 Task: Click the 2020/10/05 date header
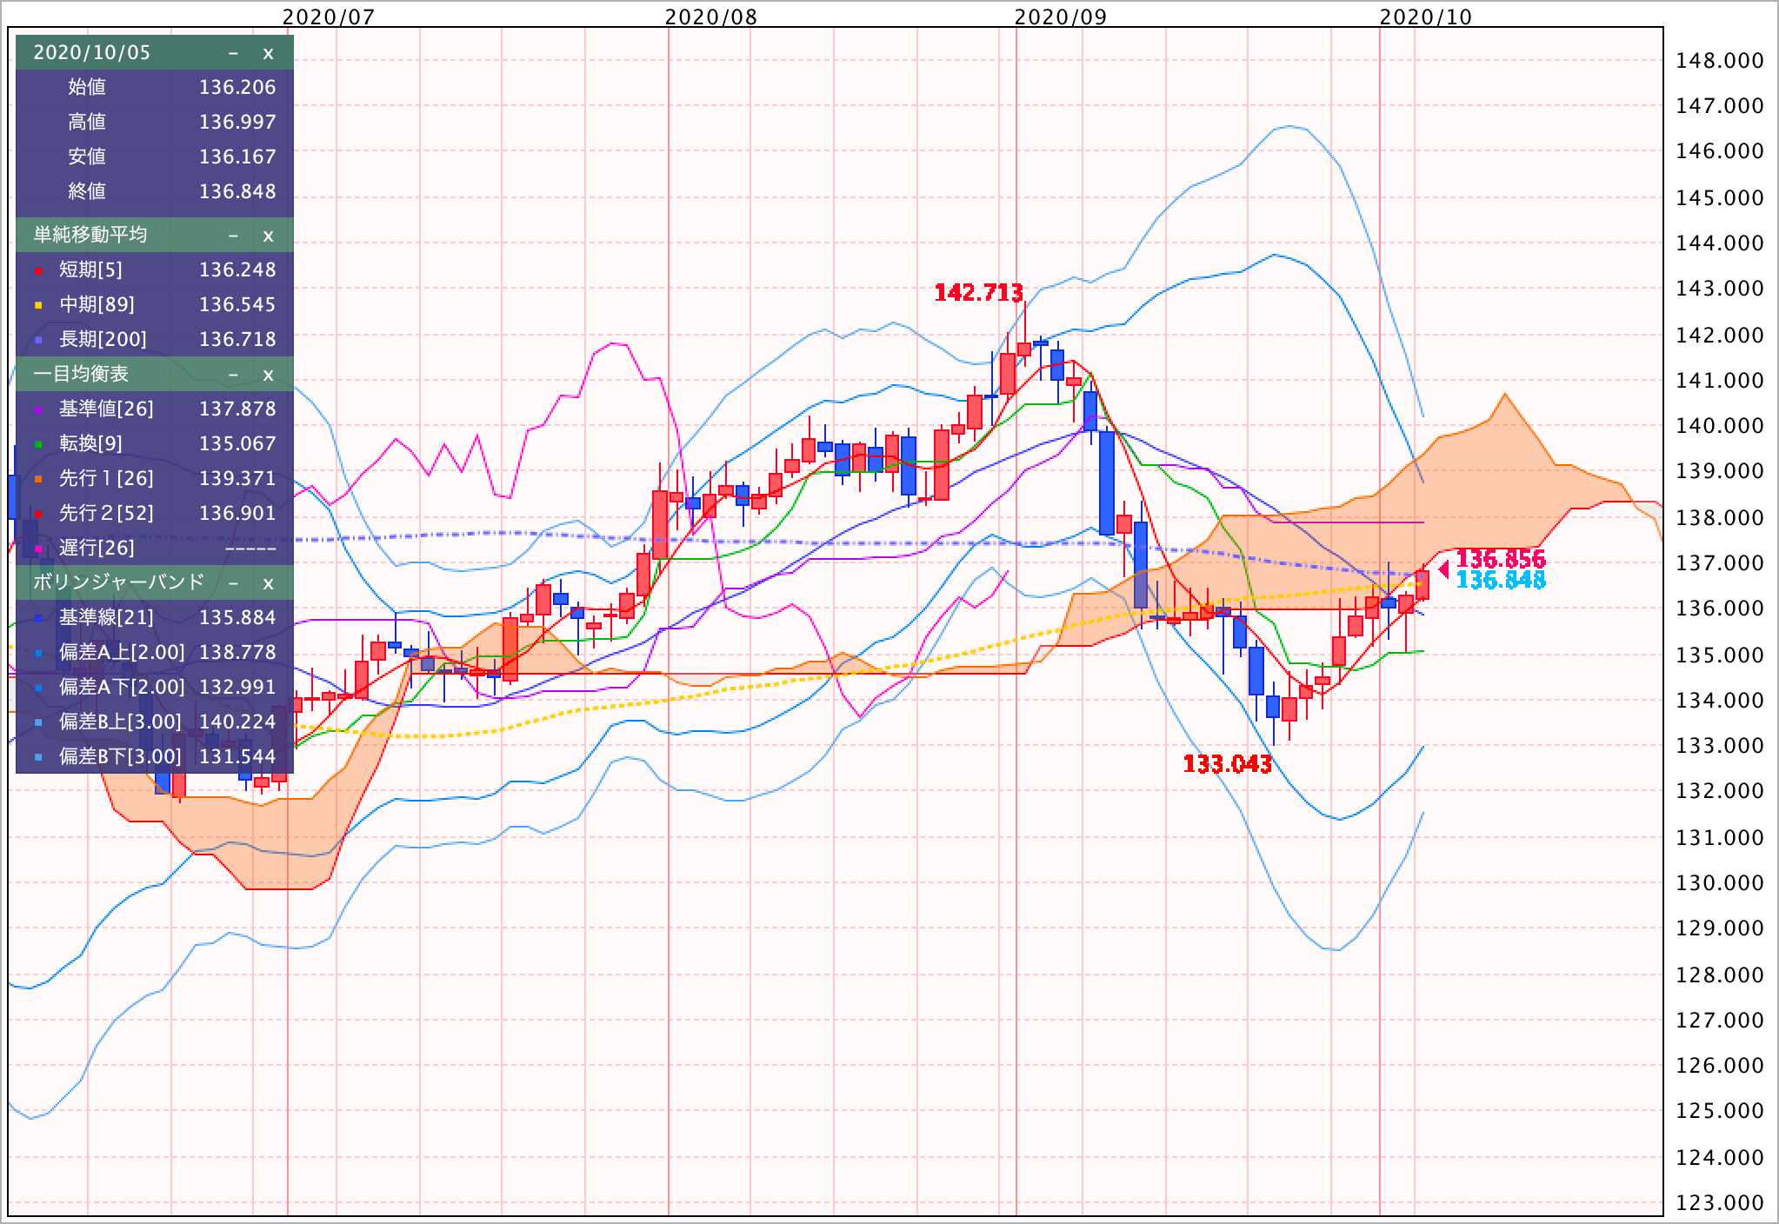(x=92, y=53)
